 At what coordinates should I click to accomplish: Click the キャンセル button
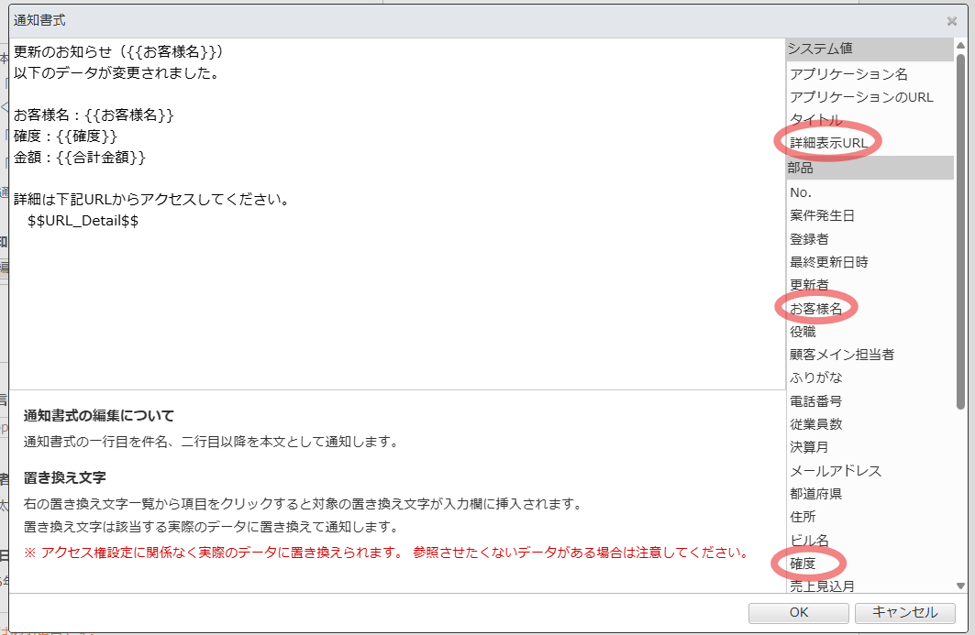coord(904,612)
